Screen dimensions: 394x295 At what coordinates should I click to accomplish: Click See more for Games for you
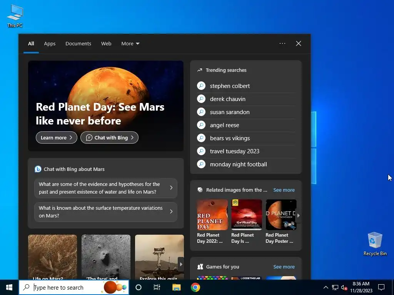[284, 267]
